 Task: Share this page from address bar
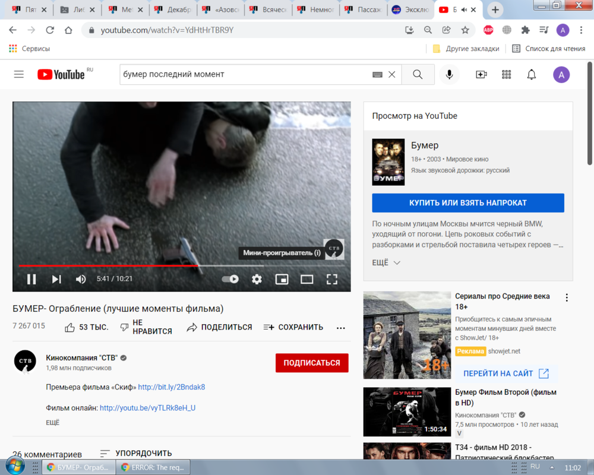coord(447,30)
